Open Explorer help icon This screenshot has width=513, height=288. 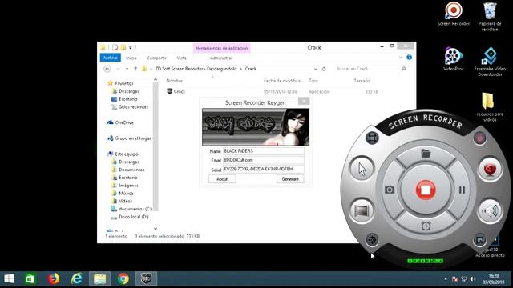(409, 58)
